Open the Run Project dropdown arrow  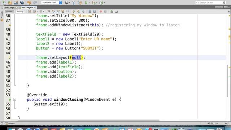tap(89, 3)
